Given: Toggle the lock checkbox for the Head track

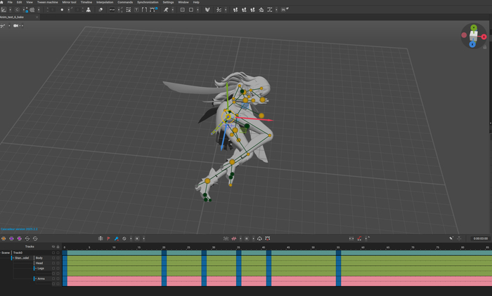Looking at the screenshot, I should click(58, 263).
